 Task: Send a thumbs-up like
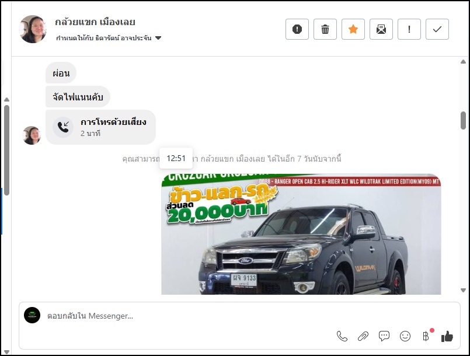[447, 336]
